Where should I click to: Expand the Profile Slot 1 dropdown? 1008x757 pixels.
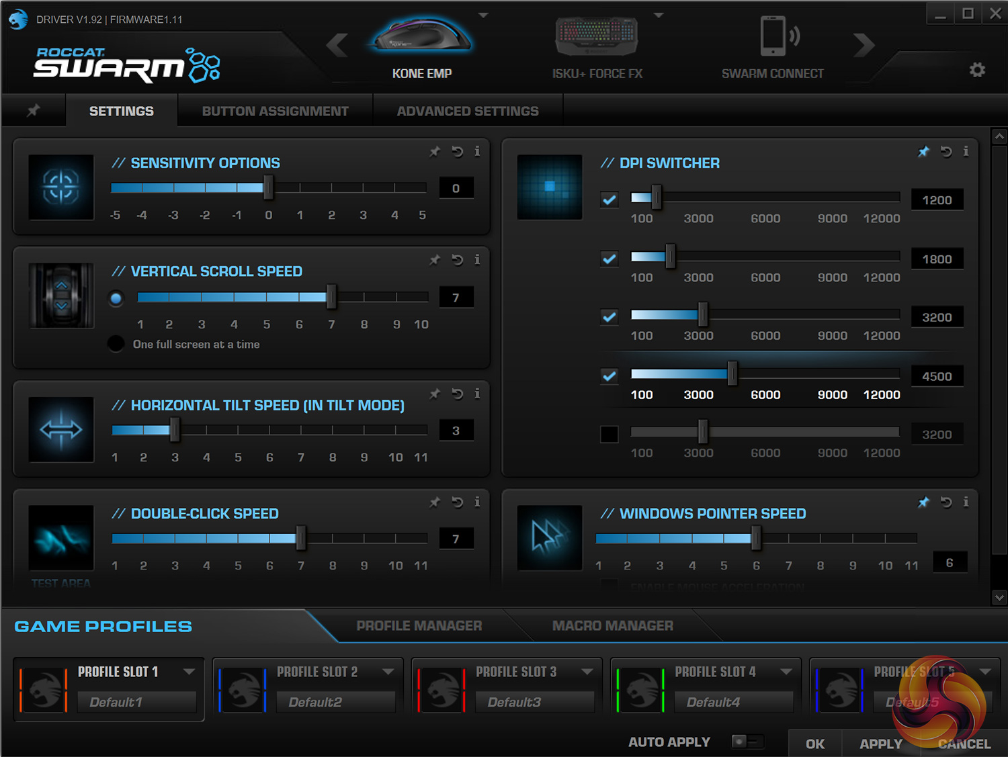click(x=189, y=672)
